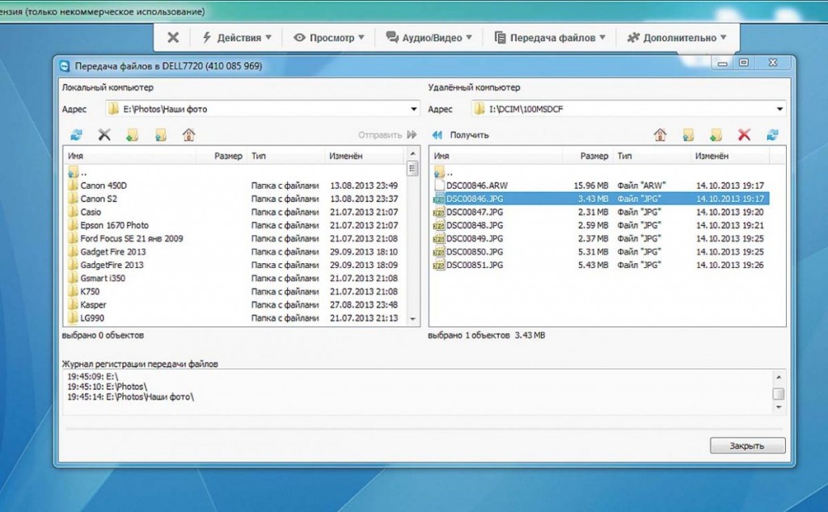Click home icon in remote computer panel
The image size is (828, 512).
tap(660, 135)
